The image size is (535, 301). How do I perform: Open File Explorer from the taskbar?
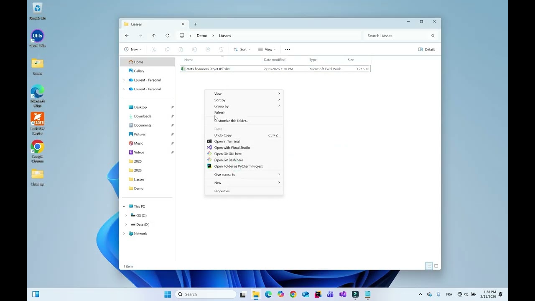click(x=256, y=294)
